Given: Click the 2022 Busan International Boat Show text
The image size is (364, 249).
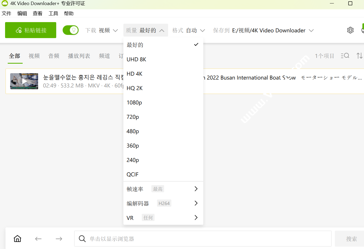Looking at the screenshot, I should 251,77.
